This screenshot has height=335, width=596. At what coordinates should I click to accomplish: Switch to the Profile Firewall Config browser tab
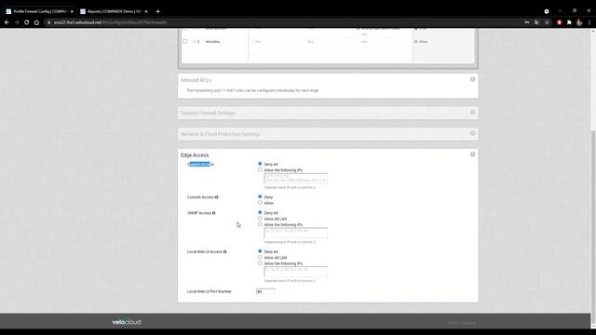(39, 11)
